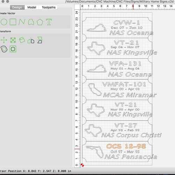This screenshot has height=175, width=175.
Task: Activate the Offset Vectors tool
Action: click(4, 49)
